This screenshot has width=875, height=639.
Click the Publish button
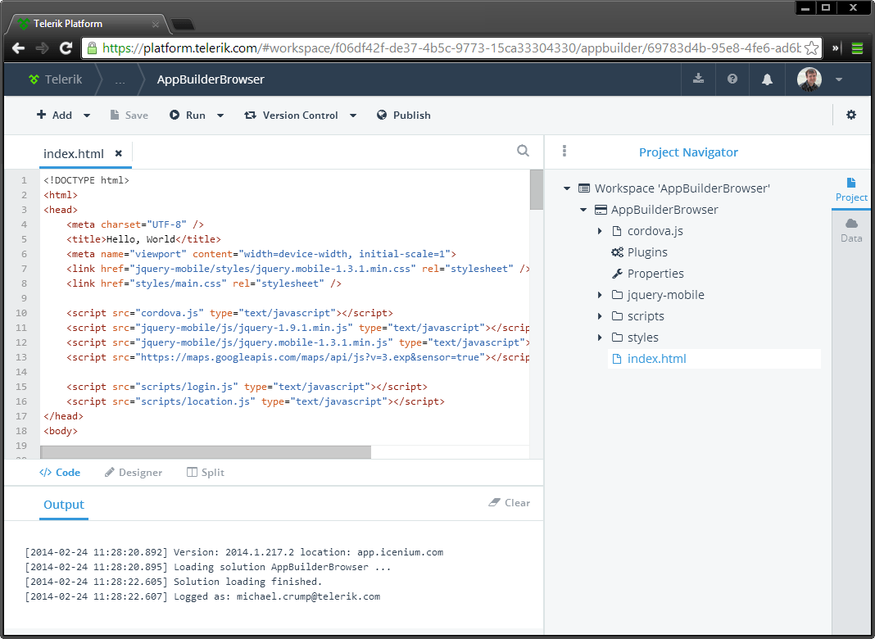(403, 115)
